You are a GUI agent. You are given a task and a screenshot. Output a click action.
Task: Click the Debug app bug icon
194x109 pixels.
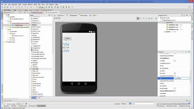(49, 7)
